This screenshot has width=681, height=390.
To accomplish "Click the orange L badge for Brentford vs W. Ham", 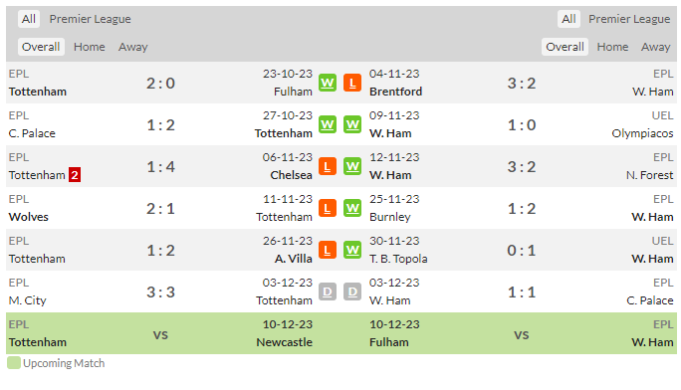I will (352, 83).
